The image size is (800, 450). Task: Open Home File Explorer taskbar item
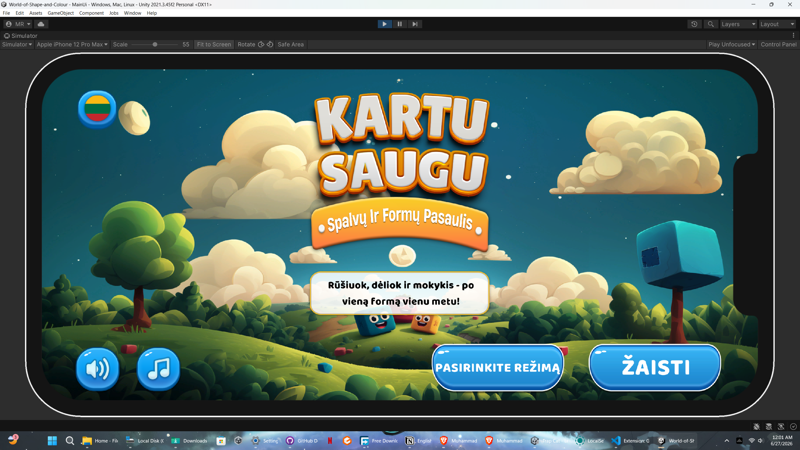click(x=100, y=441)
